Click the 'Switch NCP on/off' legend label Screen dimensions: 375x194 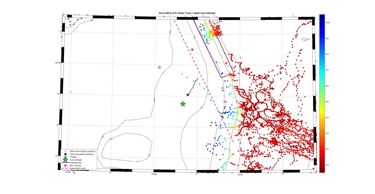[x=78, y=168]
